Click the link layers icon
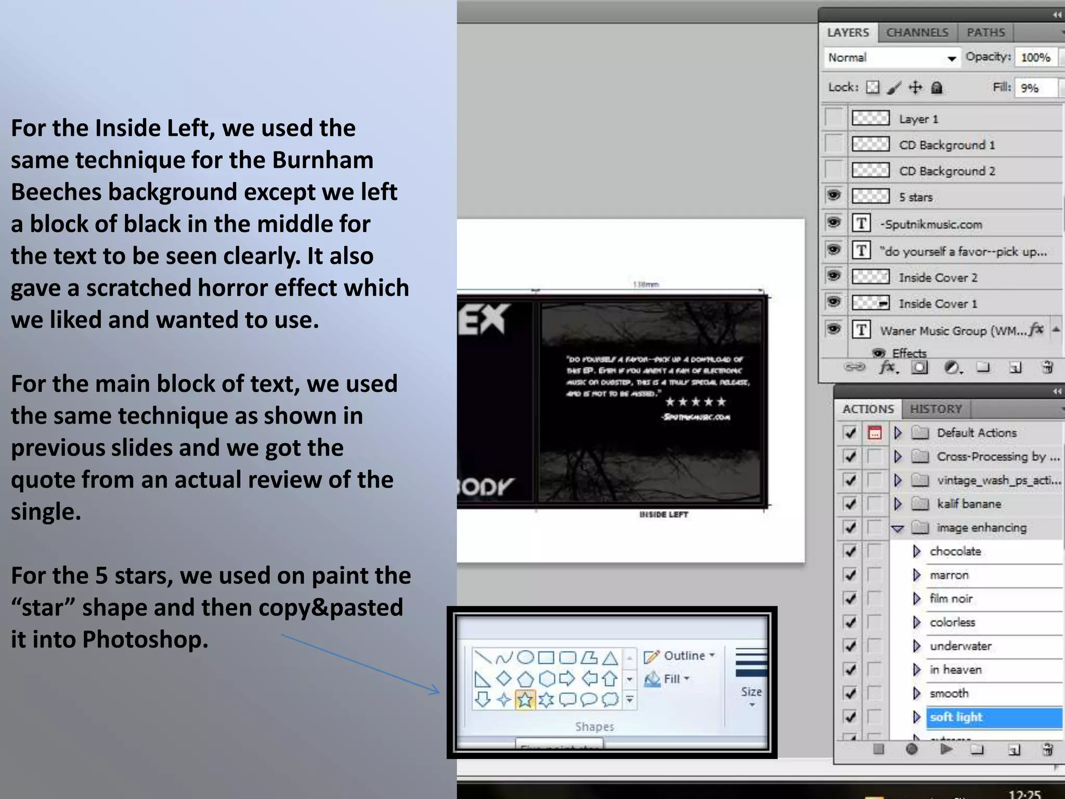This screenshot has width=1065, height=799. point(854,367)
